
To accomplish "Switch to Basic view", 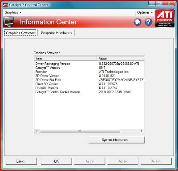I will click(x=21, y=161).
